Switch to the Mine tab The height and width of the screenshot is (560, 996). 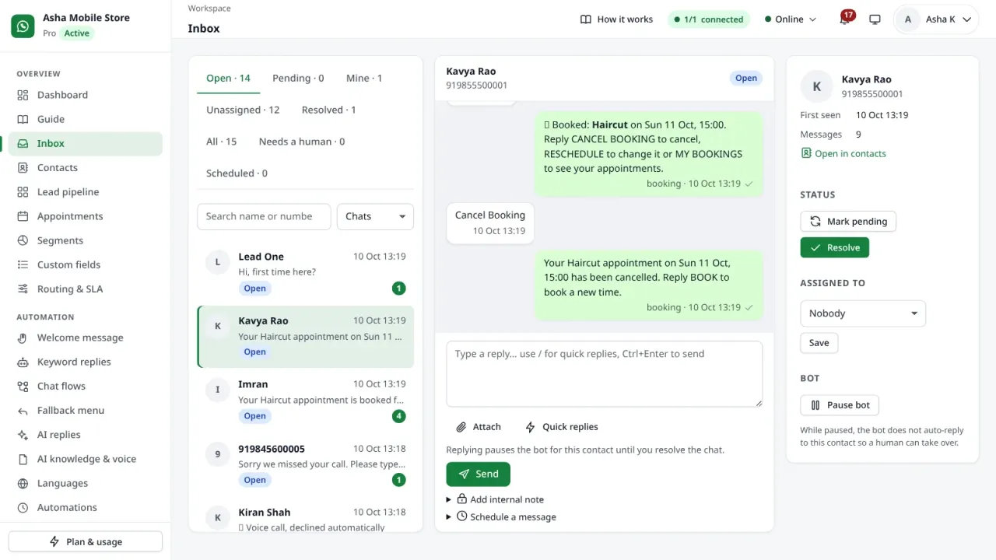pyautogui.click(x=364, y=78)
